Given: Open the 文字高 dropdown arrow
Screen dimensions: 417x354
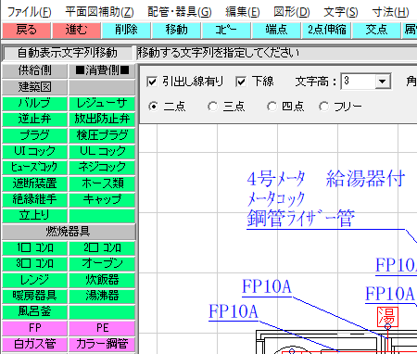Looking at the screenshot, I should click(383, 82).
